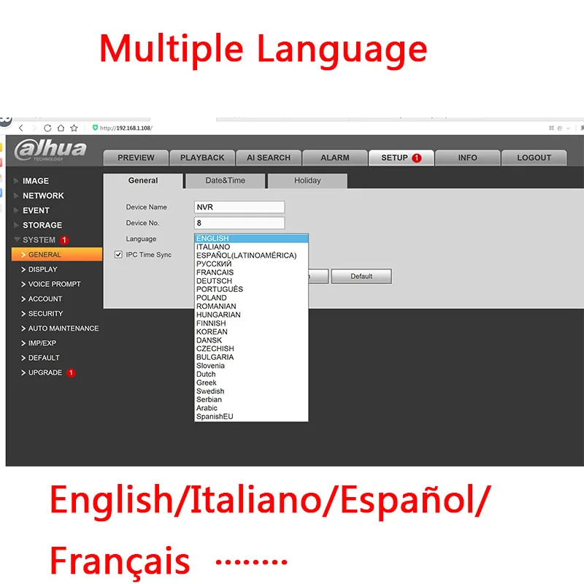
Task: Open the PLAYBACK tab
Action: pos(202,158)
